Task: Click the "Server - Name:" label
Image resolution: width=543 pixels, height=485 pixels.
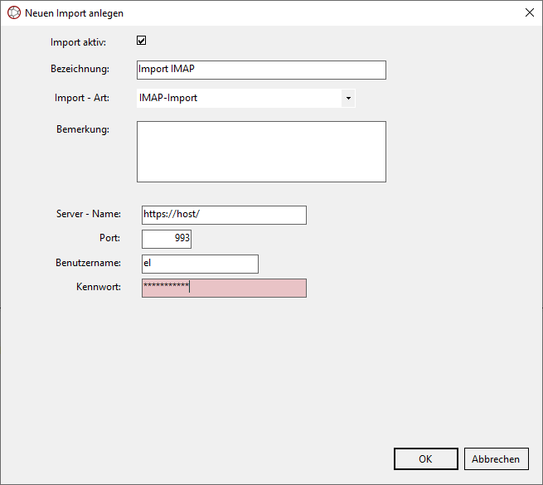Action: [x=88, y=214]
